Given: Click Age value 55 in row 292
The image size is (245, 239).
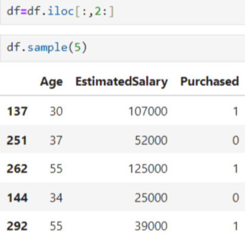Looking at the screenshot, I should pyautogui.click(x=56, y=226).
